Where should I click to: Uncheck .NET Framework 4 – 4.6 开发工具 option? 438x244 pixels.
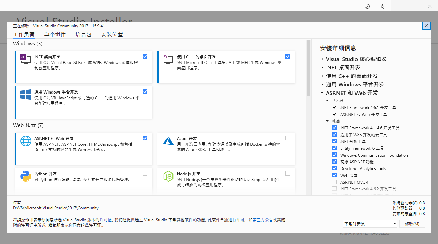coord(334,128)
